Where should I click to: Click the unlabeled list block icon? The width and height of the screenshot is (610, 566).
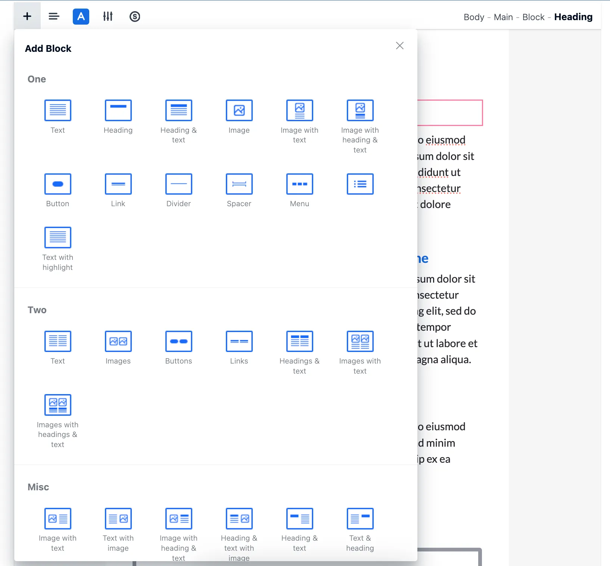point(360,184)
